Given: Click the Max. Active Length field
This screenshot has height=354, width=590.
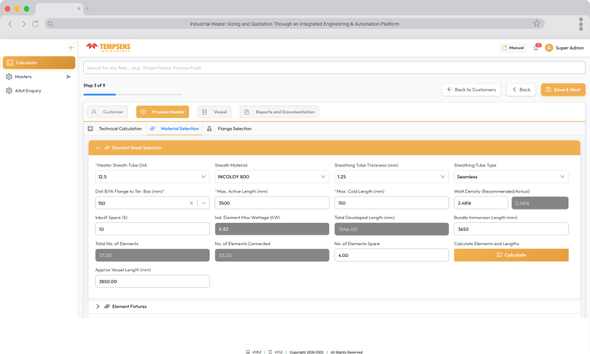Looking at the screenshot, I should [x=271, y=203].
